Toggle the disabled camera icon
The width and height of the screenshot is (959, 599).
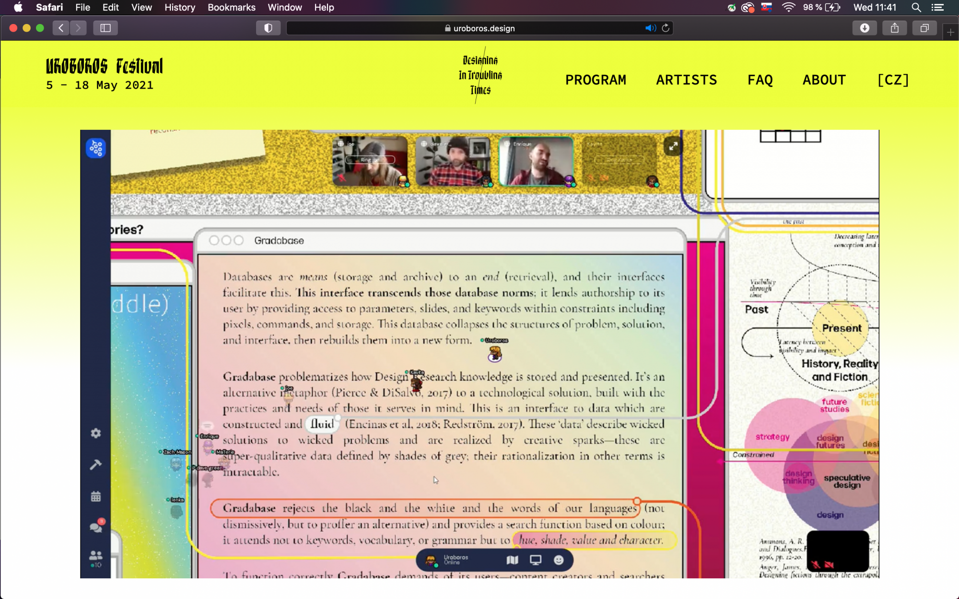click(x=829, y=564)
